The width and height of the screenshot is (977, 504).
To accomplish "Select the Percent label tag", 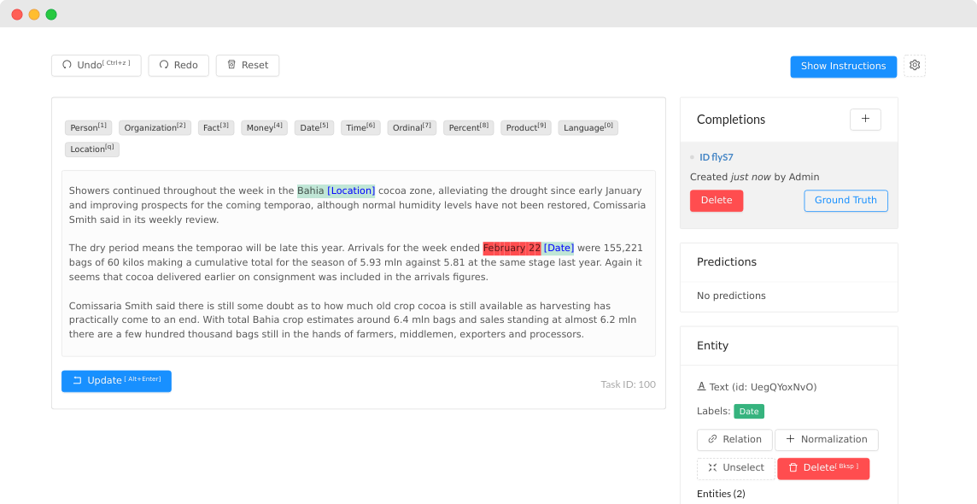I will point(468,128).
